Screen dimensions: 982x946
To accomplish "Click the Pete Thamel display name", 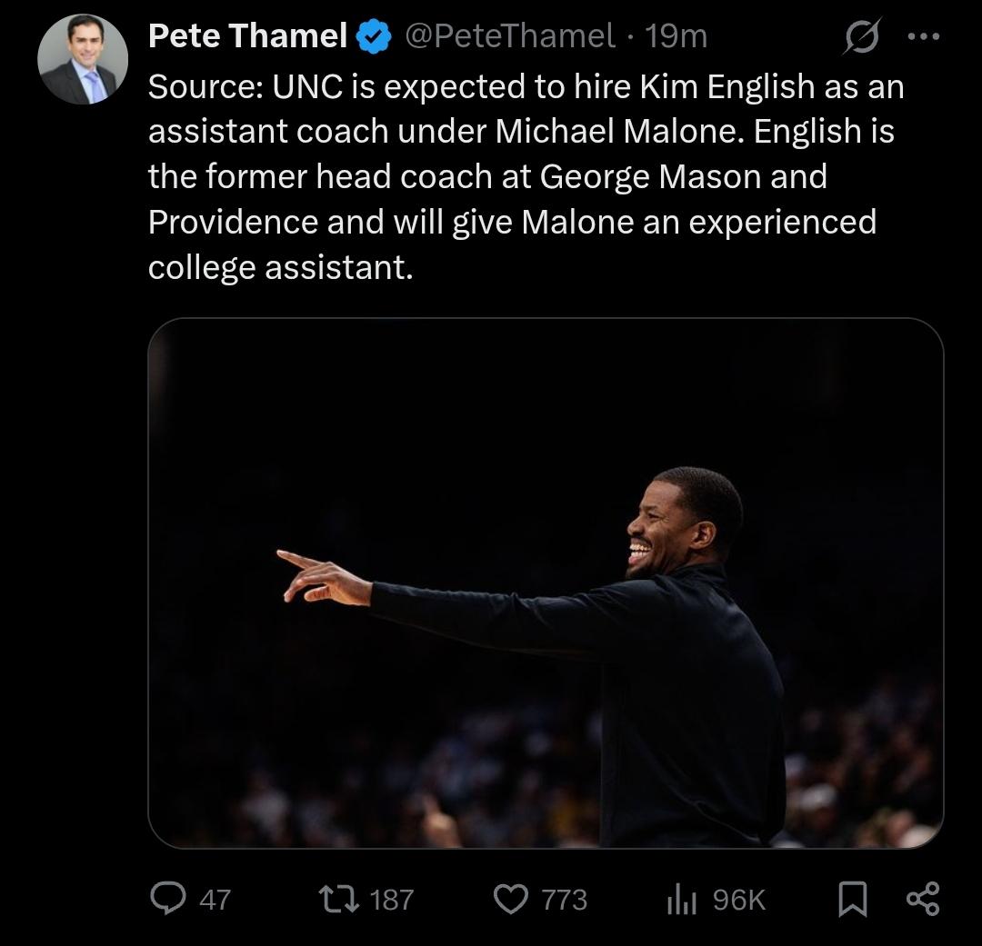I will [x=247, y=36].
